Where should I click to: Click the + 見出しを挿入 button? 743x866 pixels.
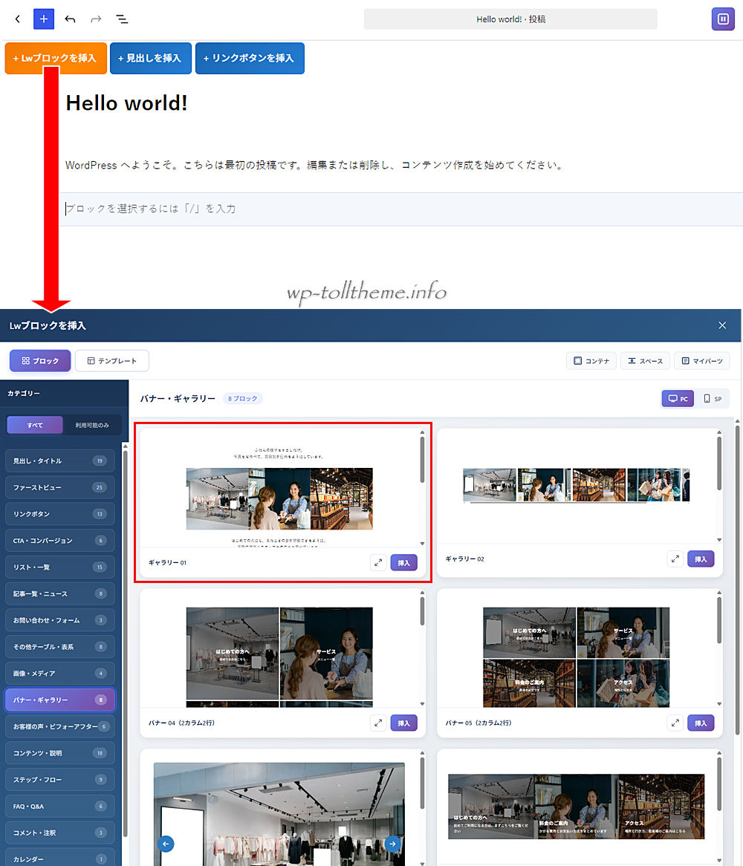(x=151, y=58)
